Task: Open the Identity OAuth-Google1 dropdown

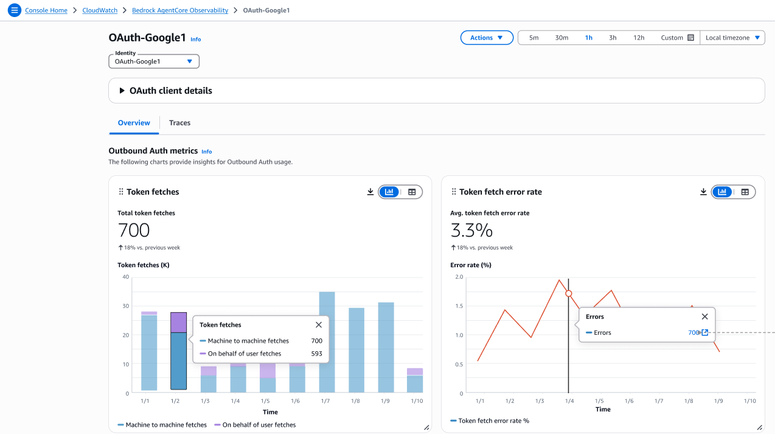Action: click(x=153, y=61)
